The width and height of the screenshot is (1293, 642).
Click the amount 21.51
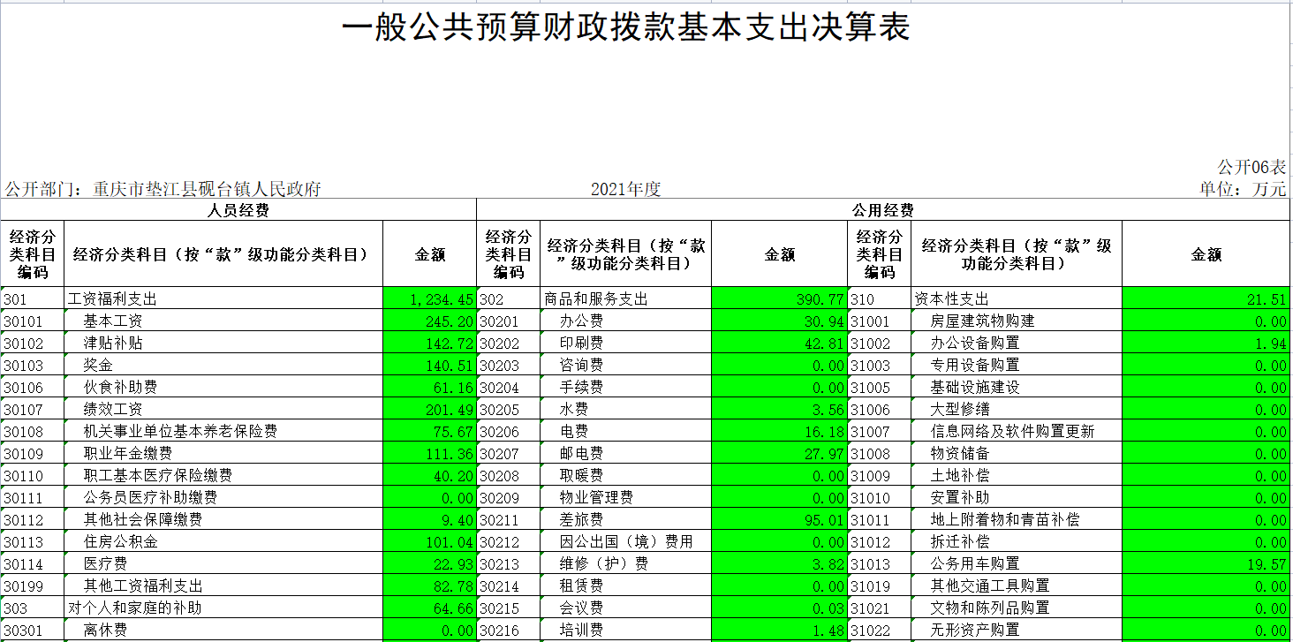[1206, 298]
